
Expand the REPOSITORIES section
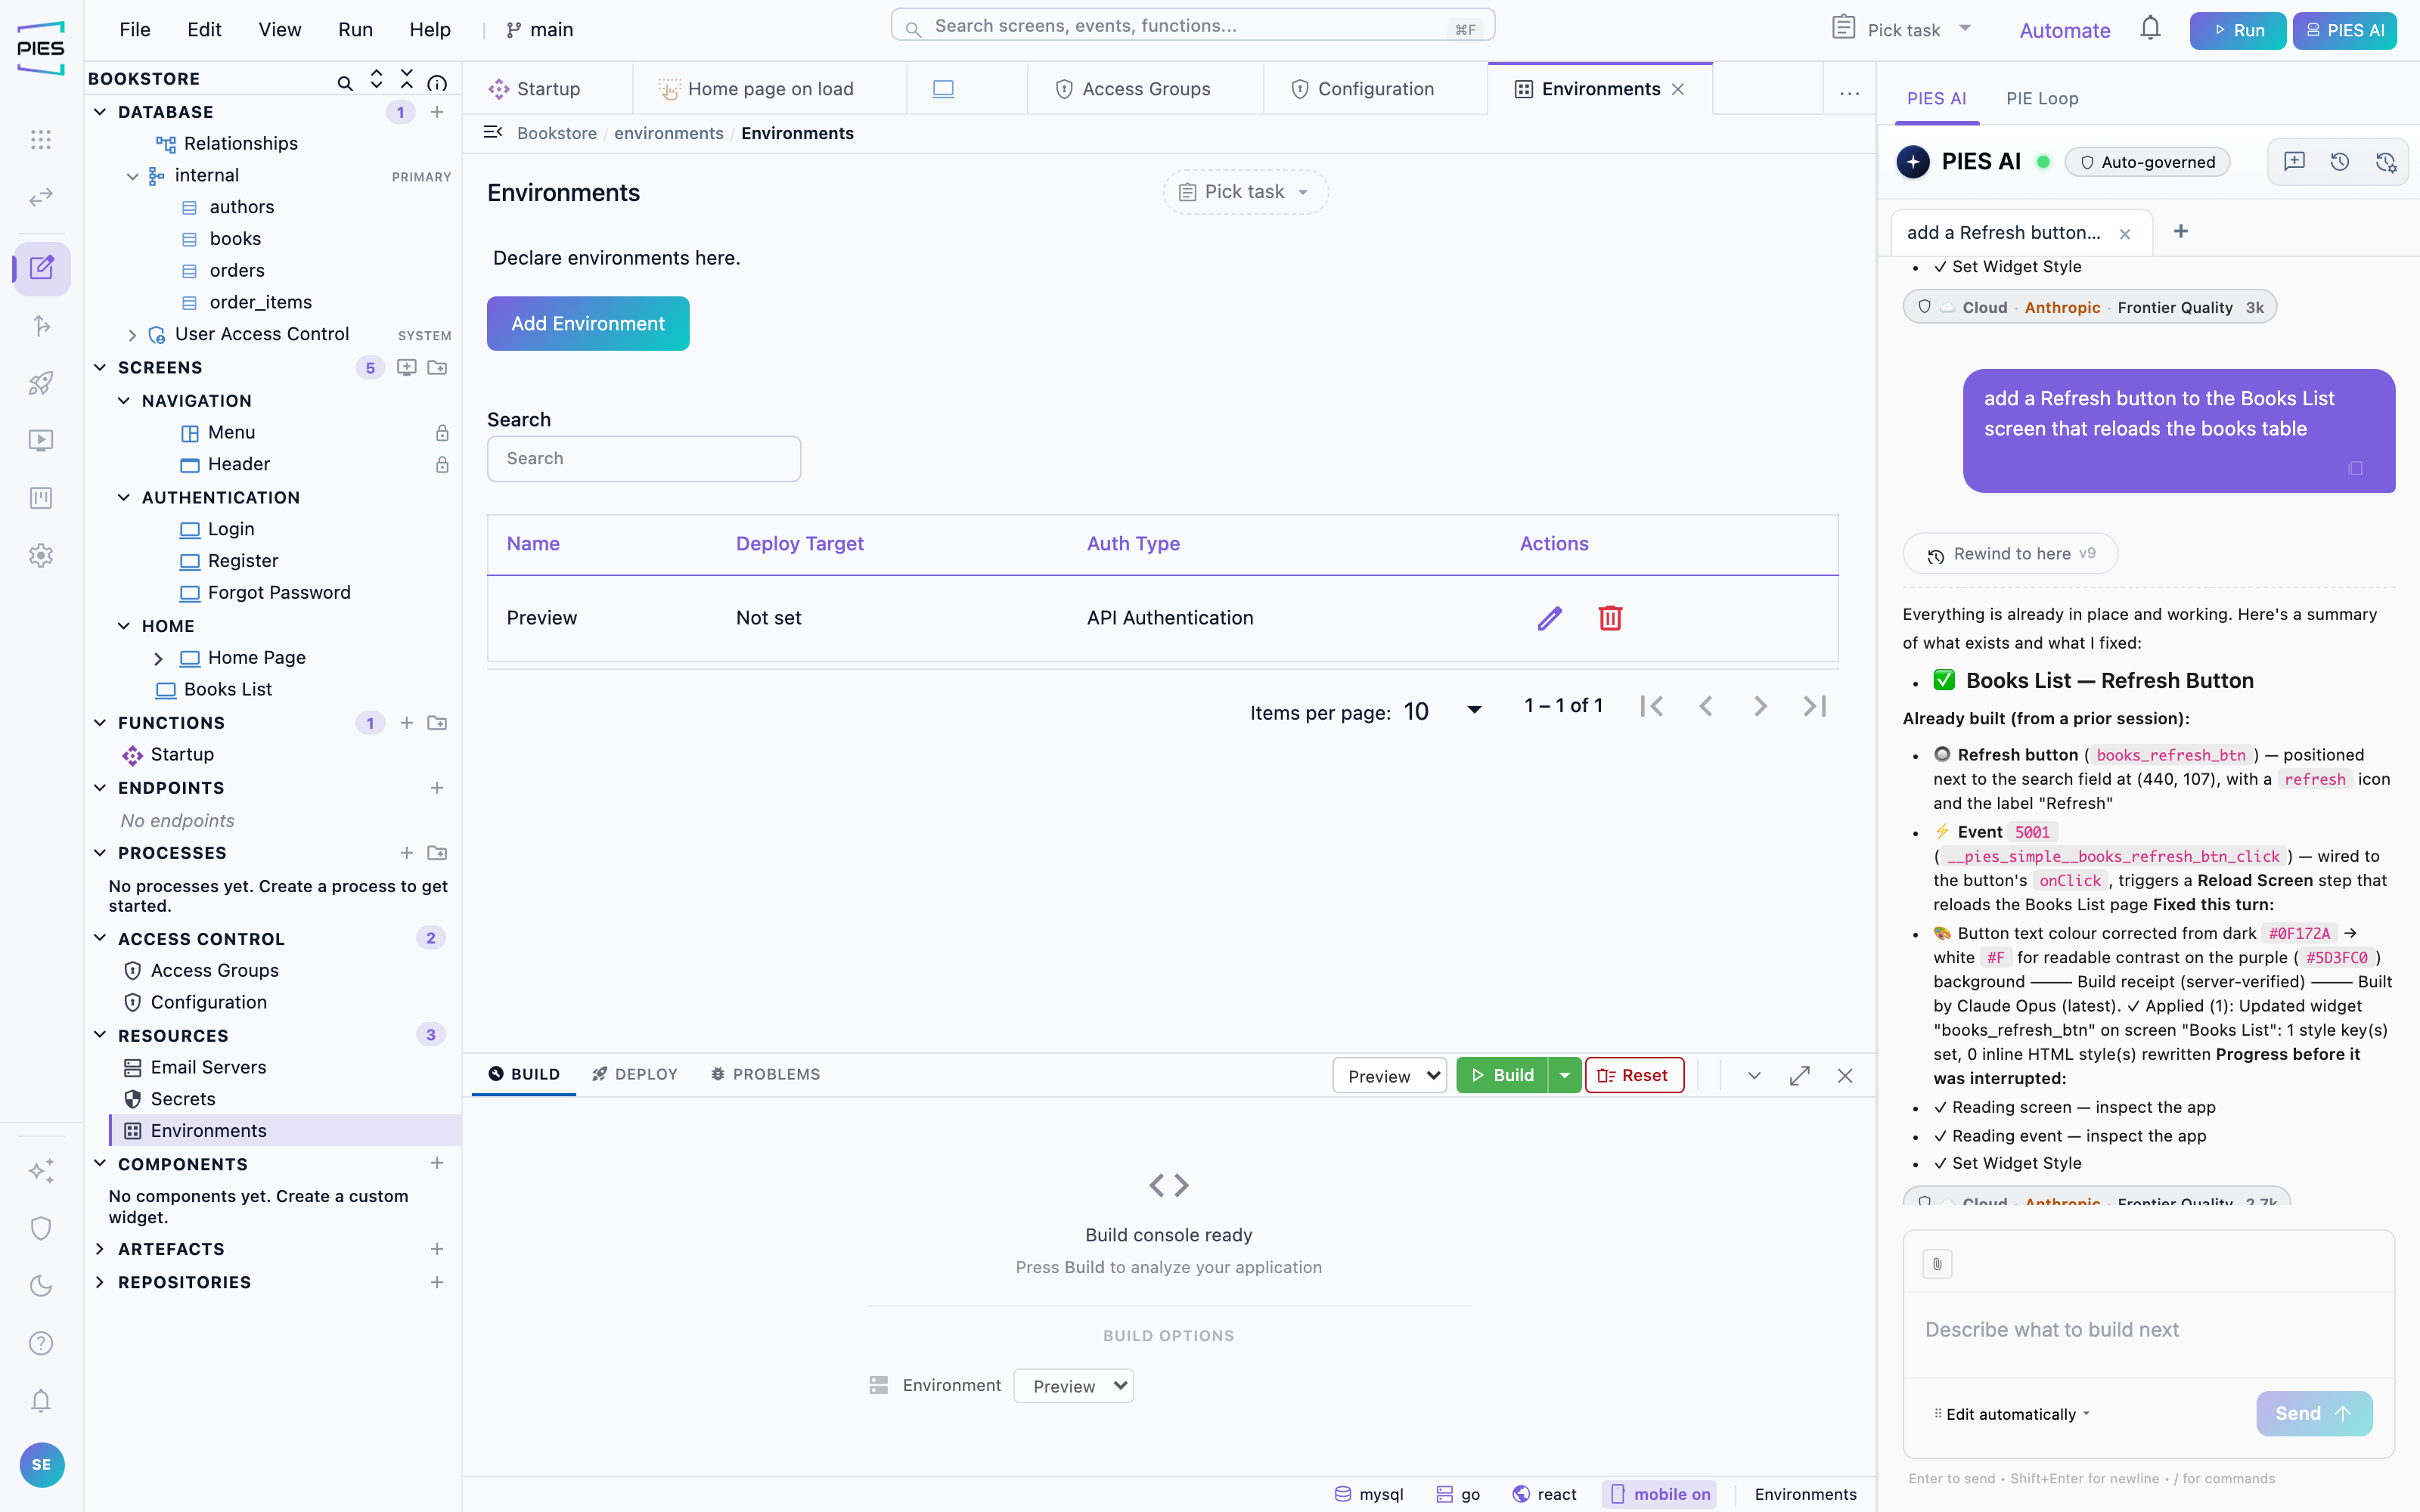point(100,1282)
